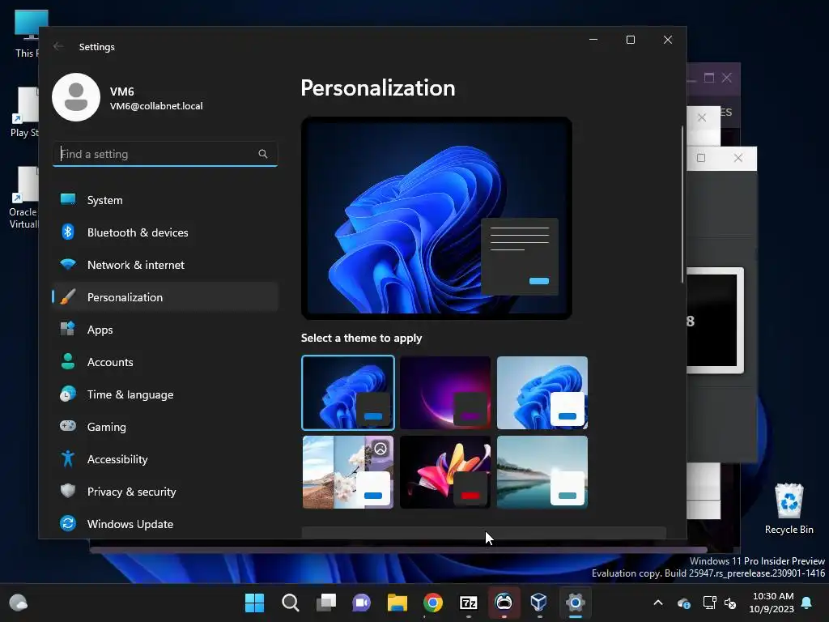Click the Windows Update refresh icon
This screenshot has width=829, height=622.
[x=68, y=523]
